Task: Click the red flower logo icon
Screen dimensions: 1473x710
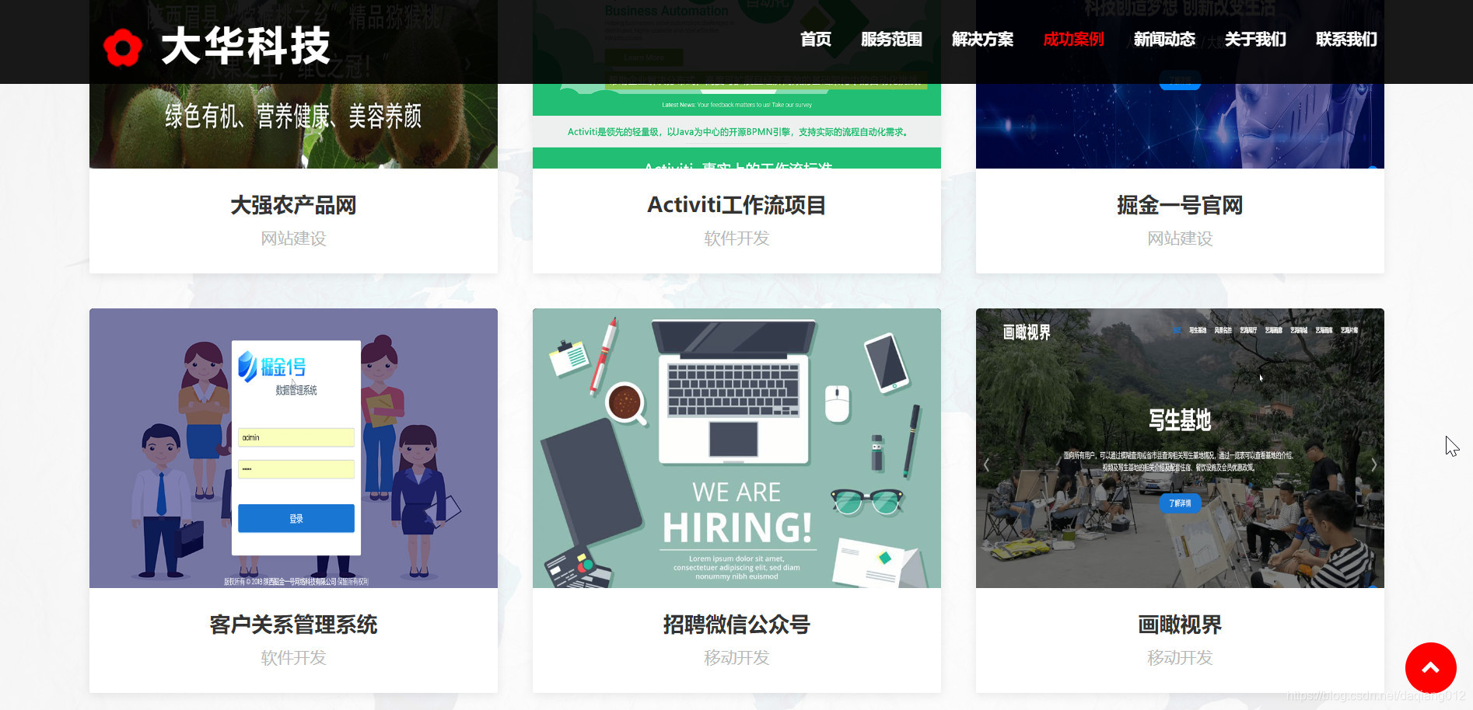Action: [x=123, y=47]
